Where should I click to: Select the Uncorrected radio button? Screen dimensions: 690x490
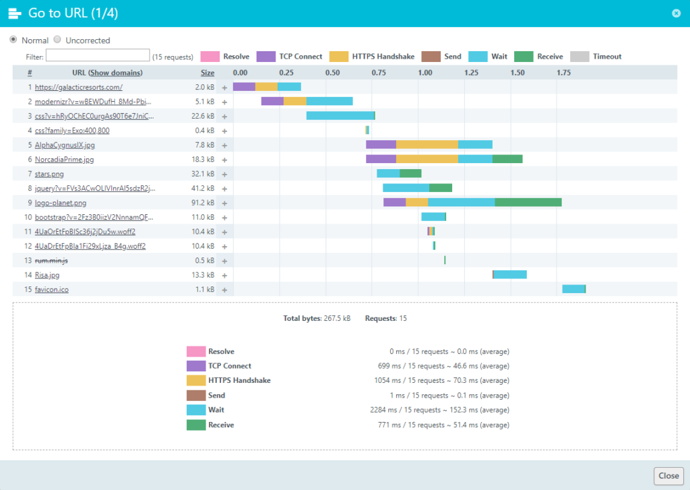(57, 40)
